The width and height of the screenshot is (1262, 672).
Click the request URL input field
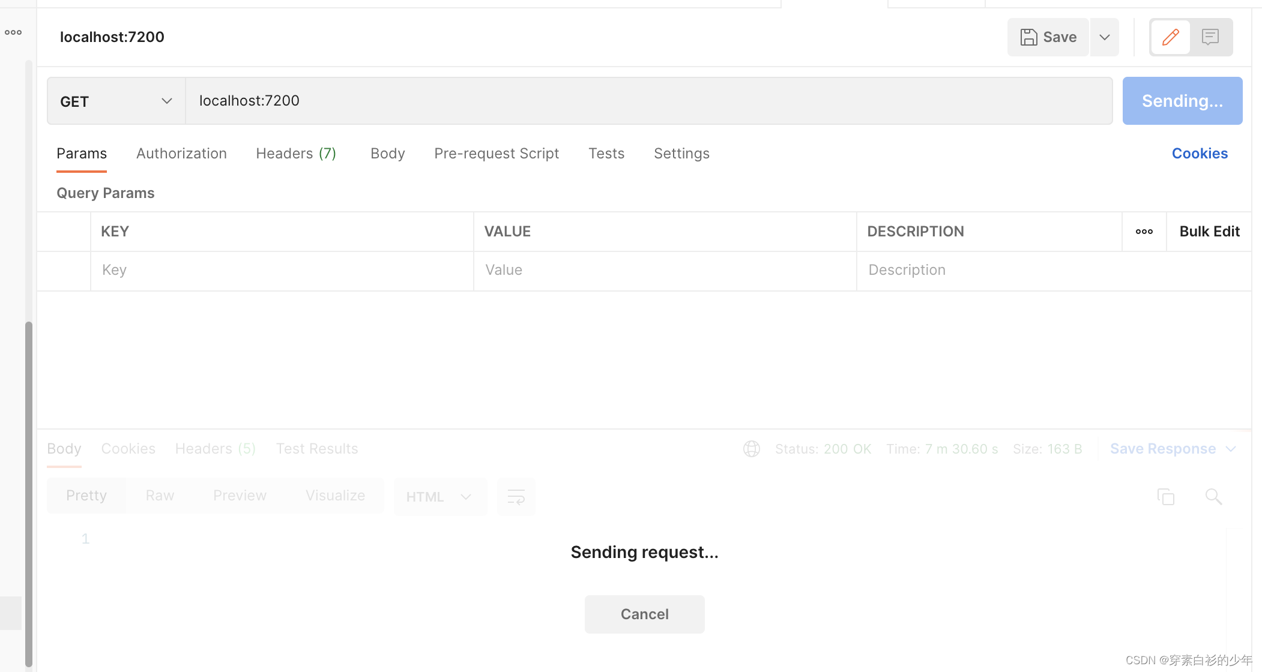648,101
